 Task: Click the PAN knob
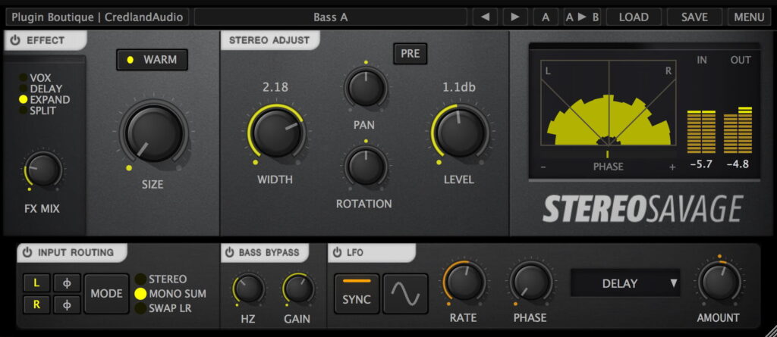click(x=366, y=88)
